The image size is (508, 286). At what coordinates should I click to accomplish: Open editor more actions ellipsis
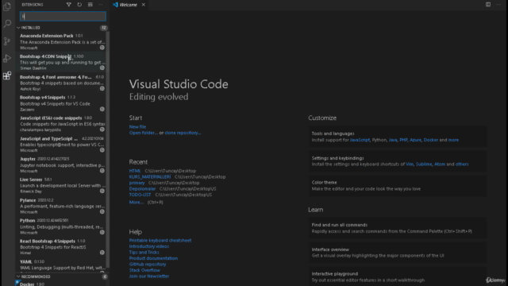pyautogui.click(x=498, y=5)
